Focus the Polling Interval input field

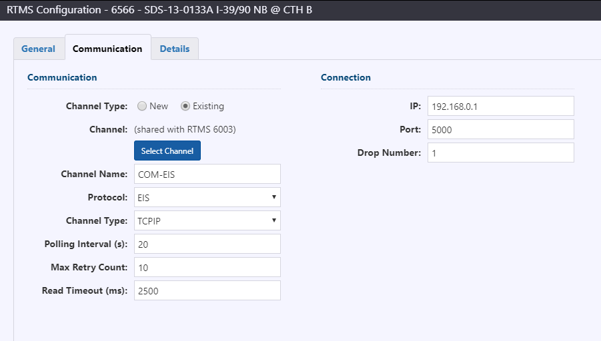point(207,244)
